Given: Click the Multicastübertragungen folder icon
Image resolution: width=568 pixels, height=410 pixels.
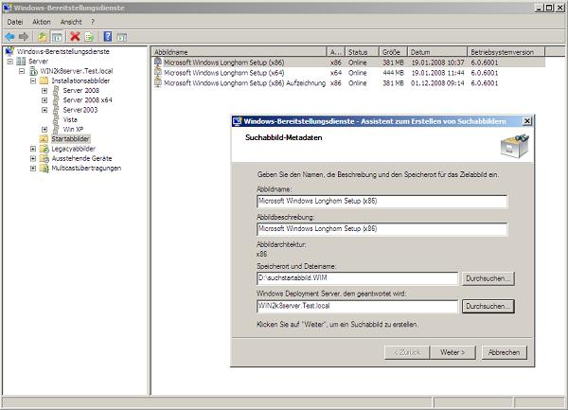Looking at the screenshot, I should tap(44, 168).
